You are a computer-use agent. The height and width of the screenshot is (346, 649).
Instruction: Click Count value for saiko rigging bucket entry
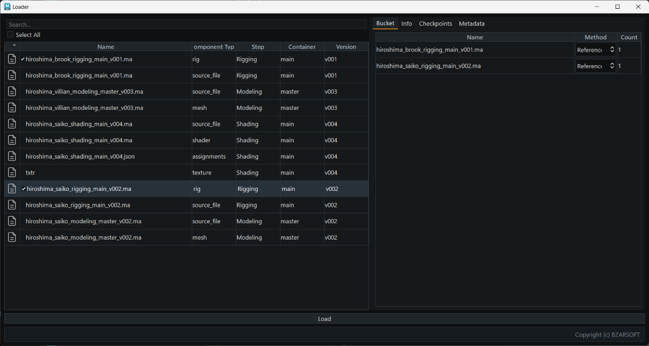(620, 66)
